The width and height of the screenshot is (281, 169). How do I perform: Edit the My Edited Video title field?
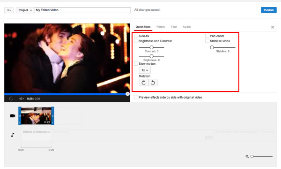point(82,10)
